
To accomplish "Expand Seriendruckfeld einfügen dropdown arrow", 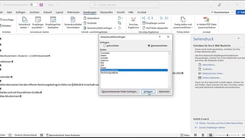I will click(115, 28).
